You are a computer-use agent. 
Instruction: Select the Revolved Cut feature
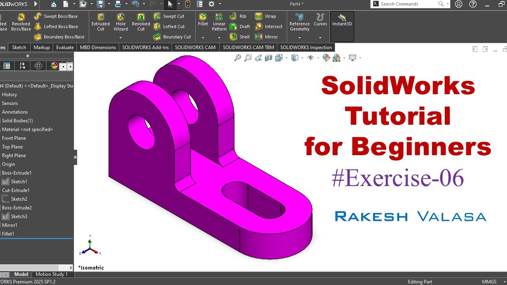click(141, 22)
